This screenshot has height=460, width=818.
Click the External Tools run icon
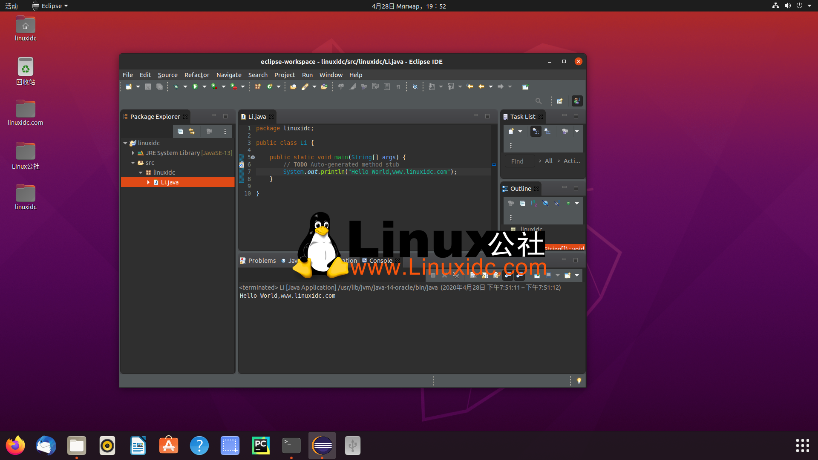coord(233,86)
